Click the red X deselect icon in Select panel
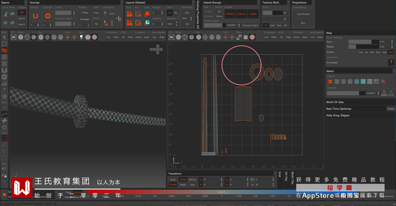The image size is (396, 206). [x=330, y=82]
